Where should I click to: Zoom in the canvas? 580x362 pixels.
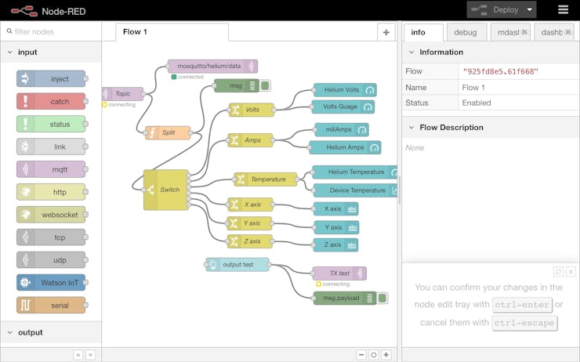tap(386, 355)
